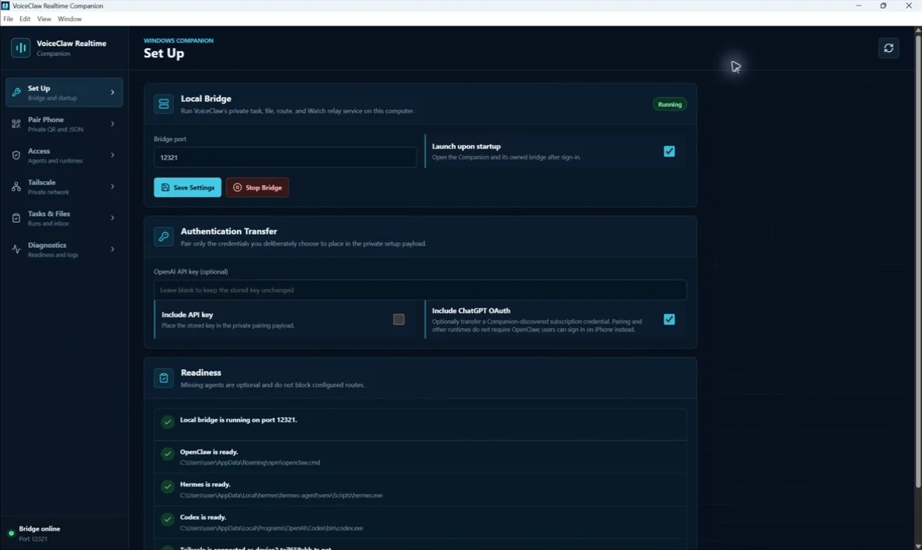Screen dimensions: 922x550
Task: Click the Set Up wrench icon
Action: pyautogui.click(x=16, y=92)
